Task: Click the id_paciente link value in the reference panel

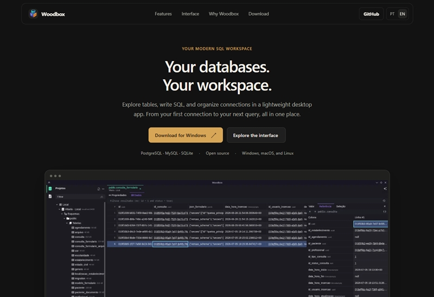Action: point(371,244)
